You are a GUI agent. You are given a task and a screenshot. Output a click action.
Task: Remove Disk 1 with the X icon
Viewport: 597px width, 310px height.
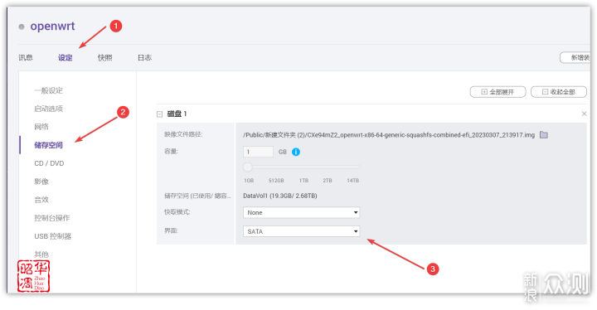point(584,114)
